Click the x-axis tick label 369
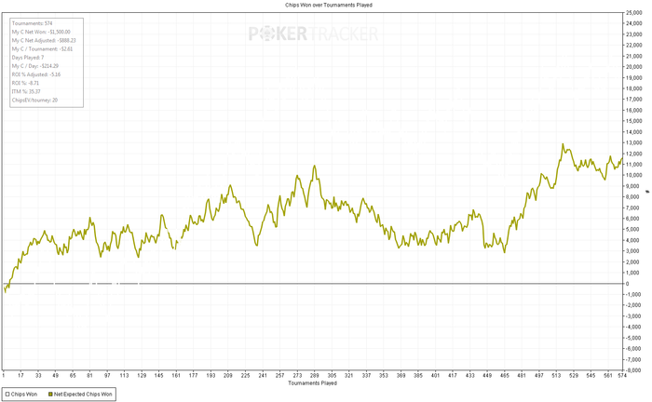 tap(401, 375)
